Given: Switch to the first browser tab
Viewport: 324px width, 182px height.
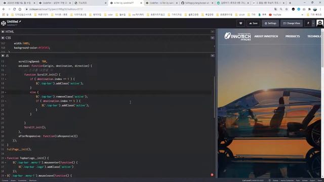Looking at the screenshot, I should [19, 3].
